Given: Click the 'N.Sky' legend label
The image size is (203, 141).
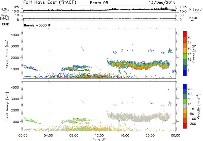Looking at the screenshot, I should coord(5,9).
